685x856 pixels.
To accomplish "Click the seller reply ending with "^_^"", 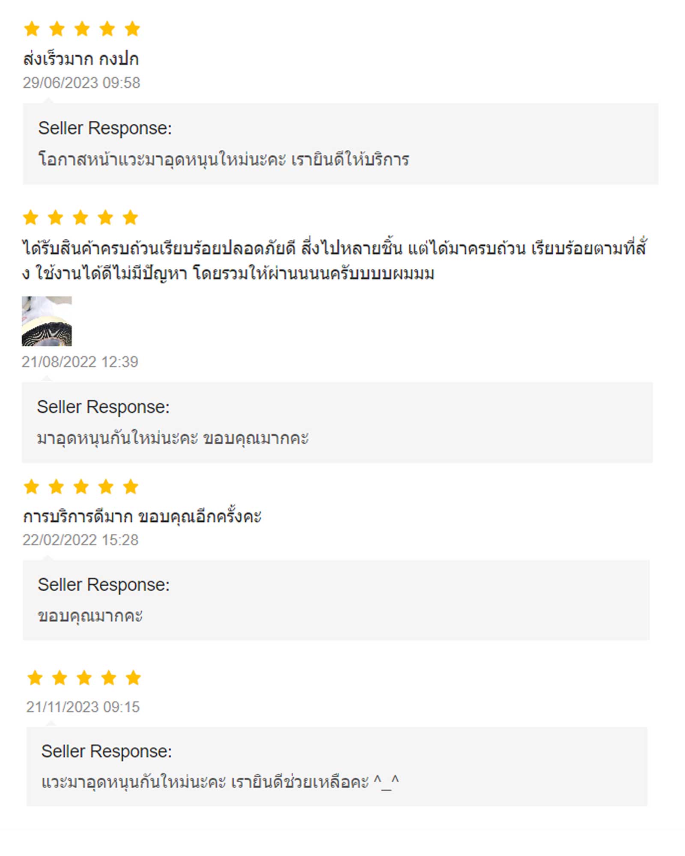I will click(220, 782).
